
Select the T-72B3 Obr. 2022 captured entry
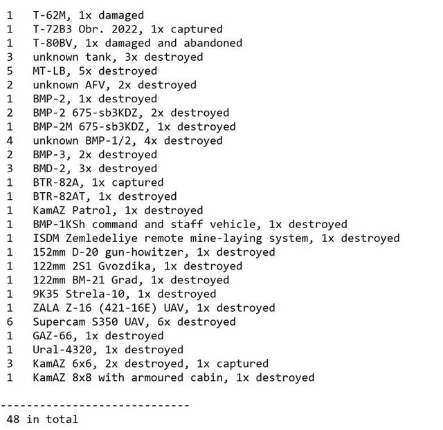point(127,29)
